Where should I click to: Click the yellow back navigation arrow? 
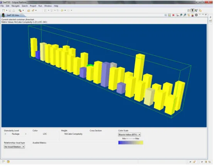coord(62,10)
